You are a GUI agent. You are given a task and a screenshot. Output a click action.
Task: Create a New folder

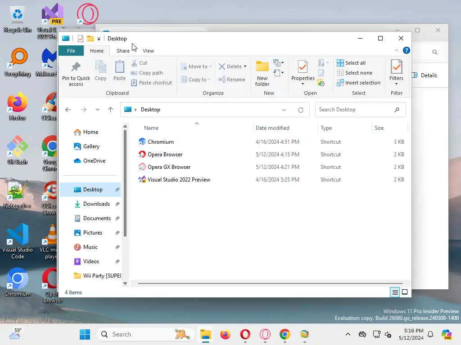(262, 73)
